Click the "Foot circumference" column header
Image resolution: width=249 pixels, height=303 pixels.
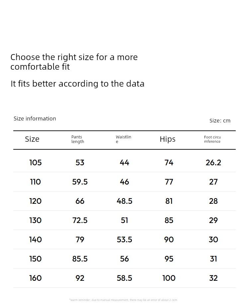click(212, 139)
